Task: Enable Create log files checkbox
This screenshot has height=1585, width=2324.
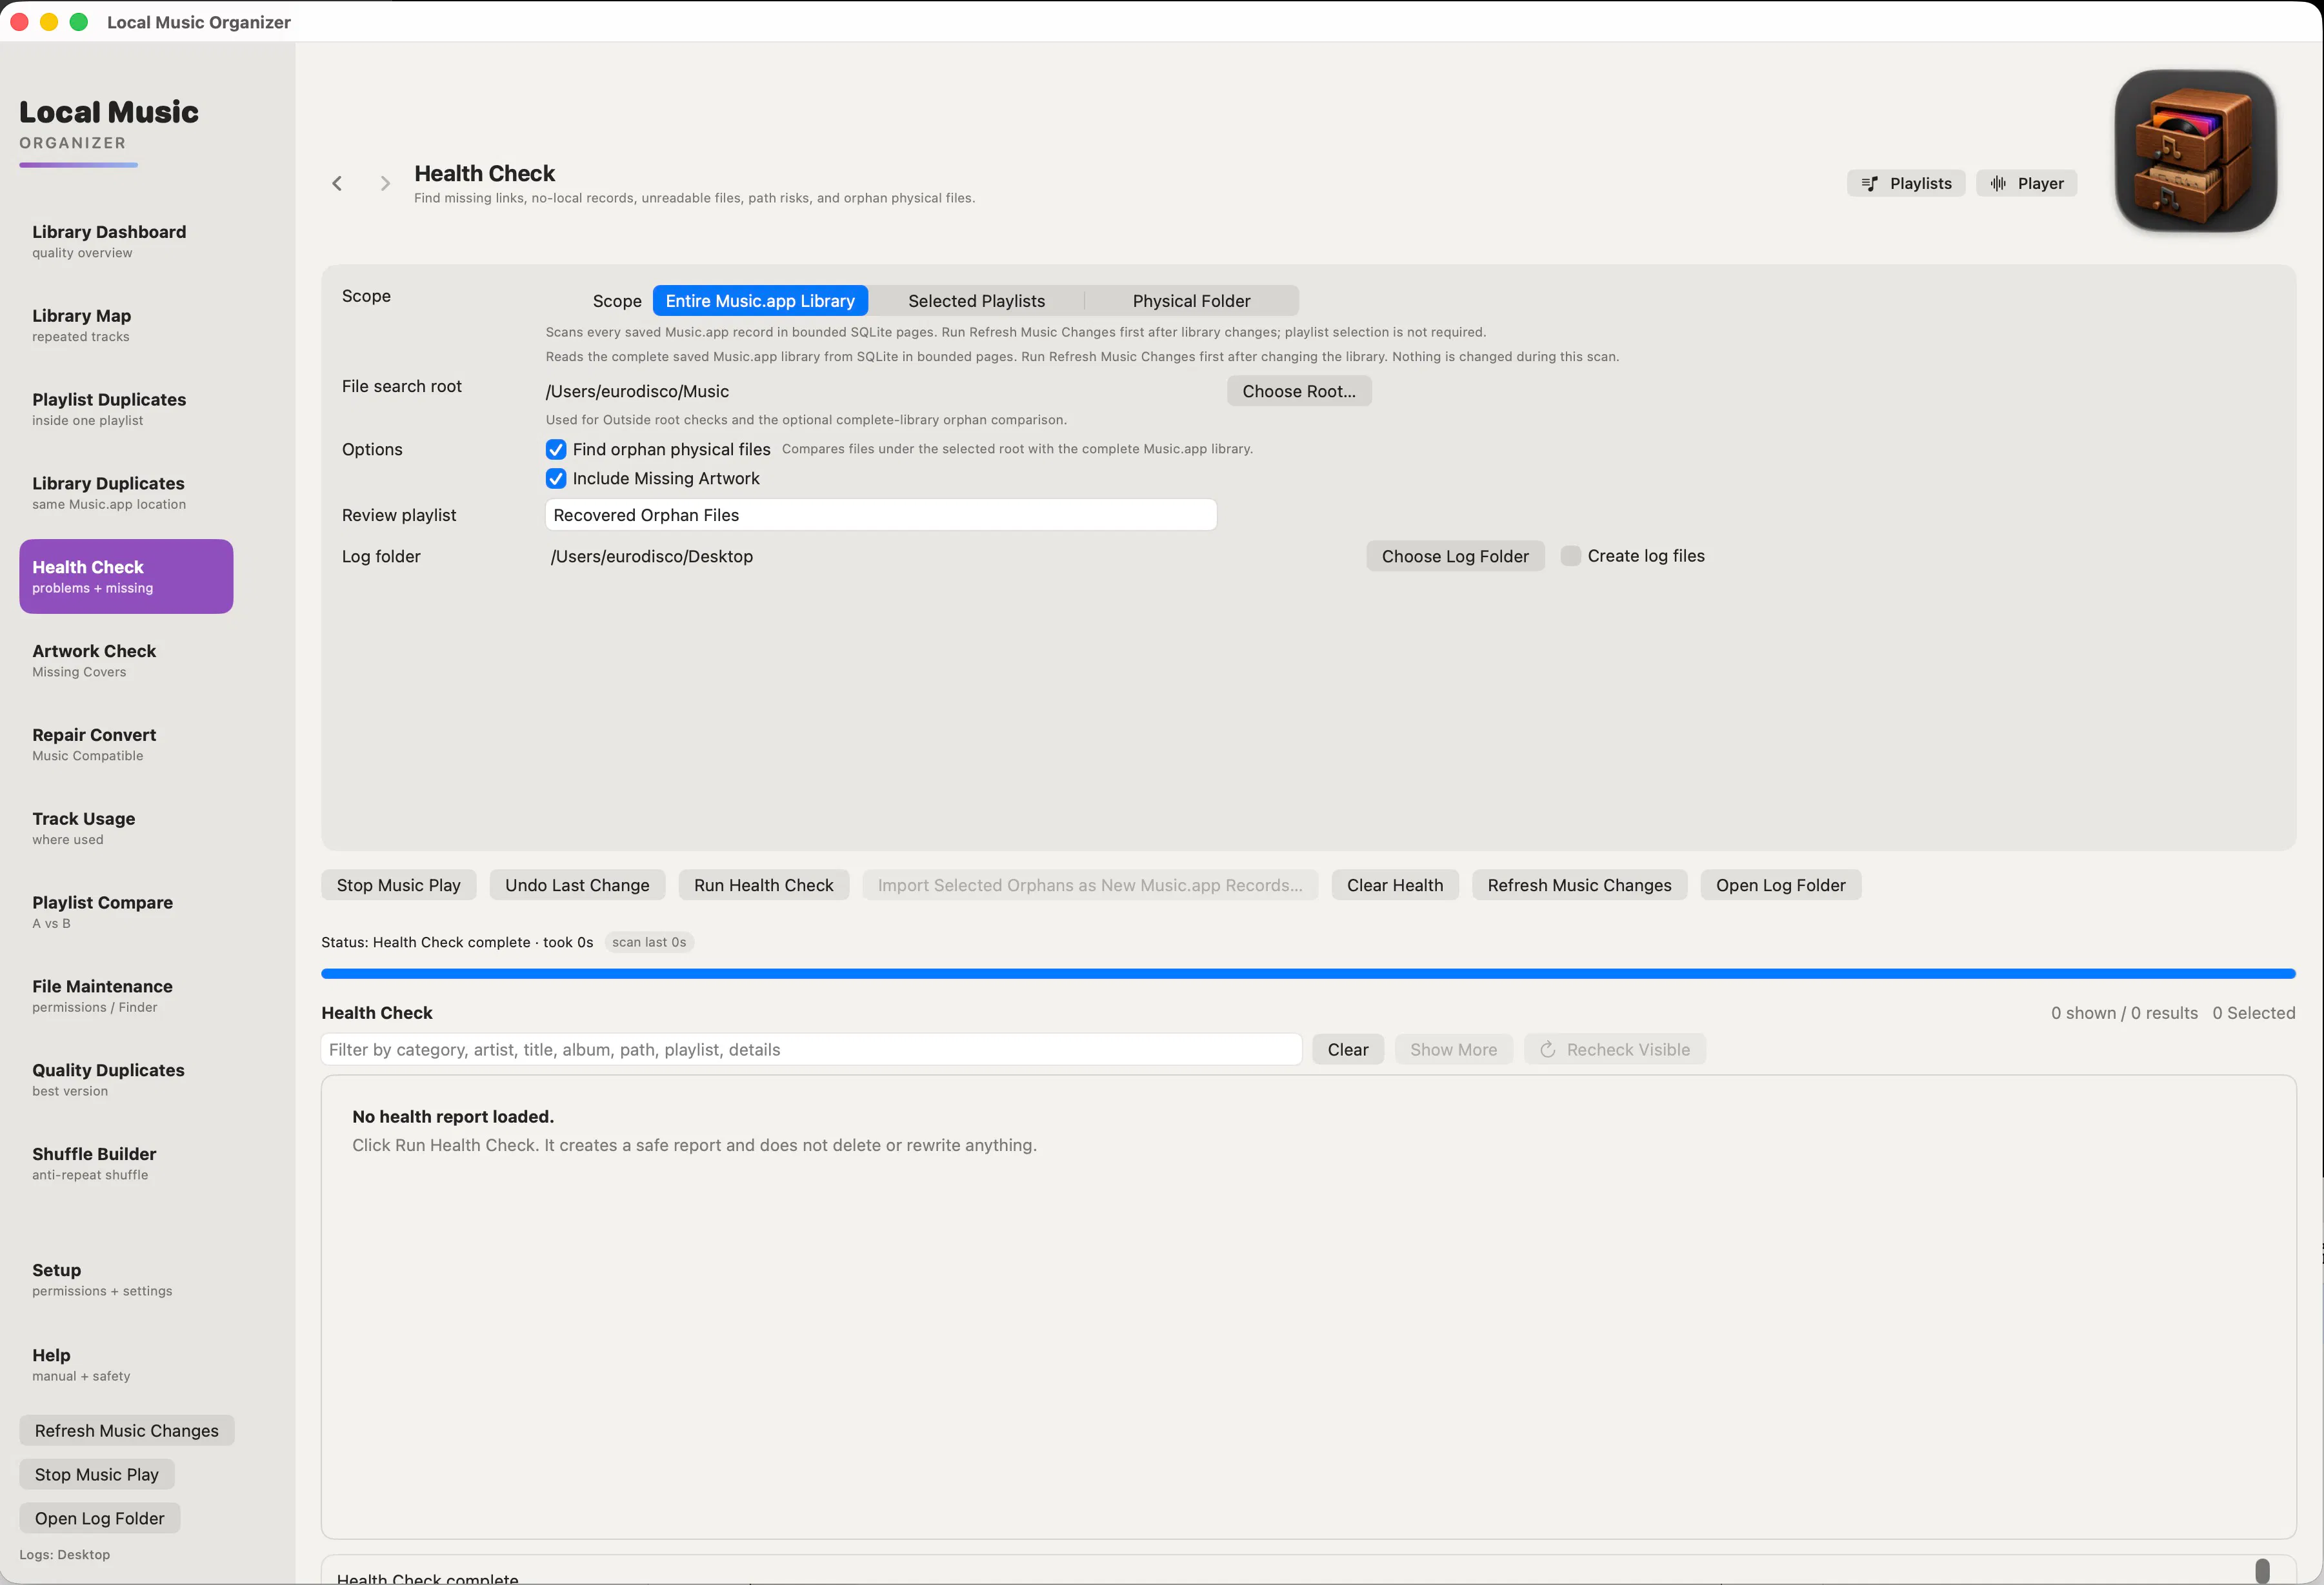Action: pos(1571,556)
